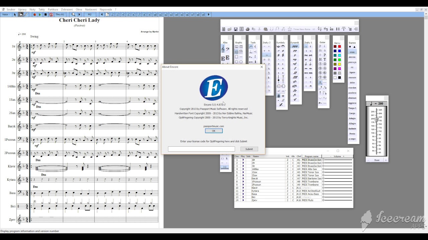Go to previous page with left arrow
The width and height of the screenshot is (428, 240).
click(x=102, y=15)
